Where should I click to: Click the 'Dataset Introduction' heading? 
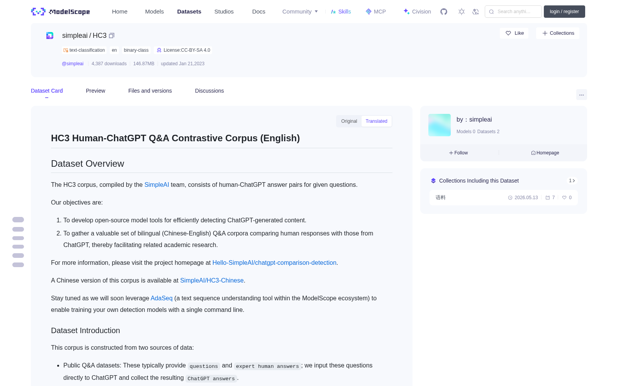click(x=85, y=330)
